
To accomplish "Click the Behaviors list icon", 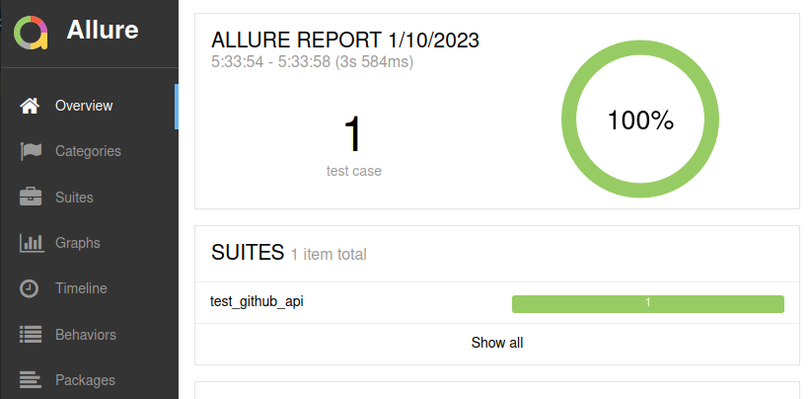I will pyautogui.click(x=31, y=335).
